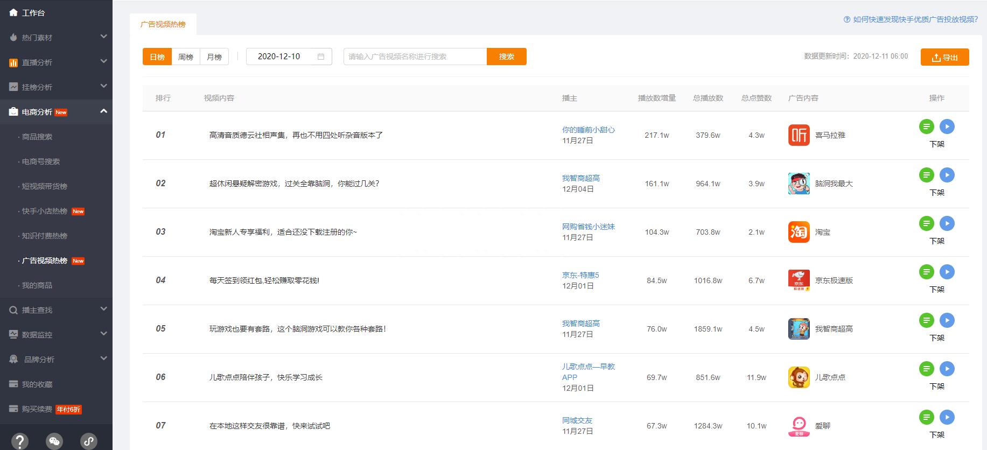Click the 淘宝 app icon
The height and width of the screenshot is (450, 987).
[799, 232]
